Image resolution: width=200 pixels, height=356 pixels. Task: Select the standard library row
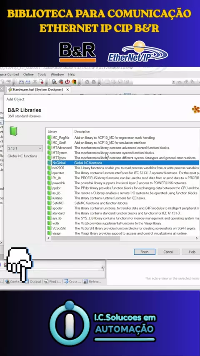tap(123, 213)
